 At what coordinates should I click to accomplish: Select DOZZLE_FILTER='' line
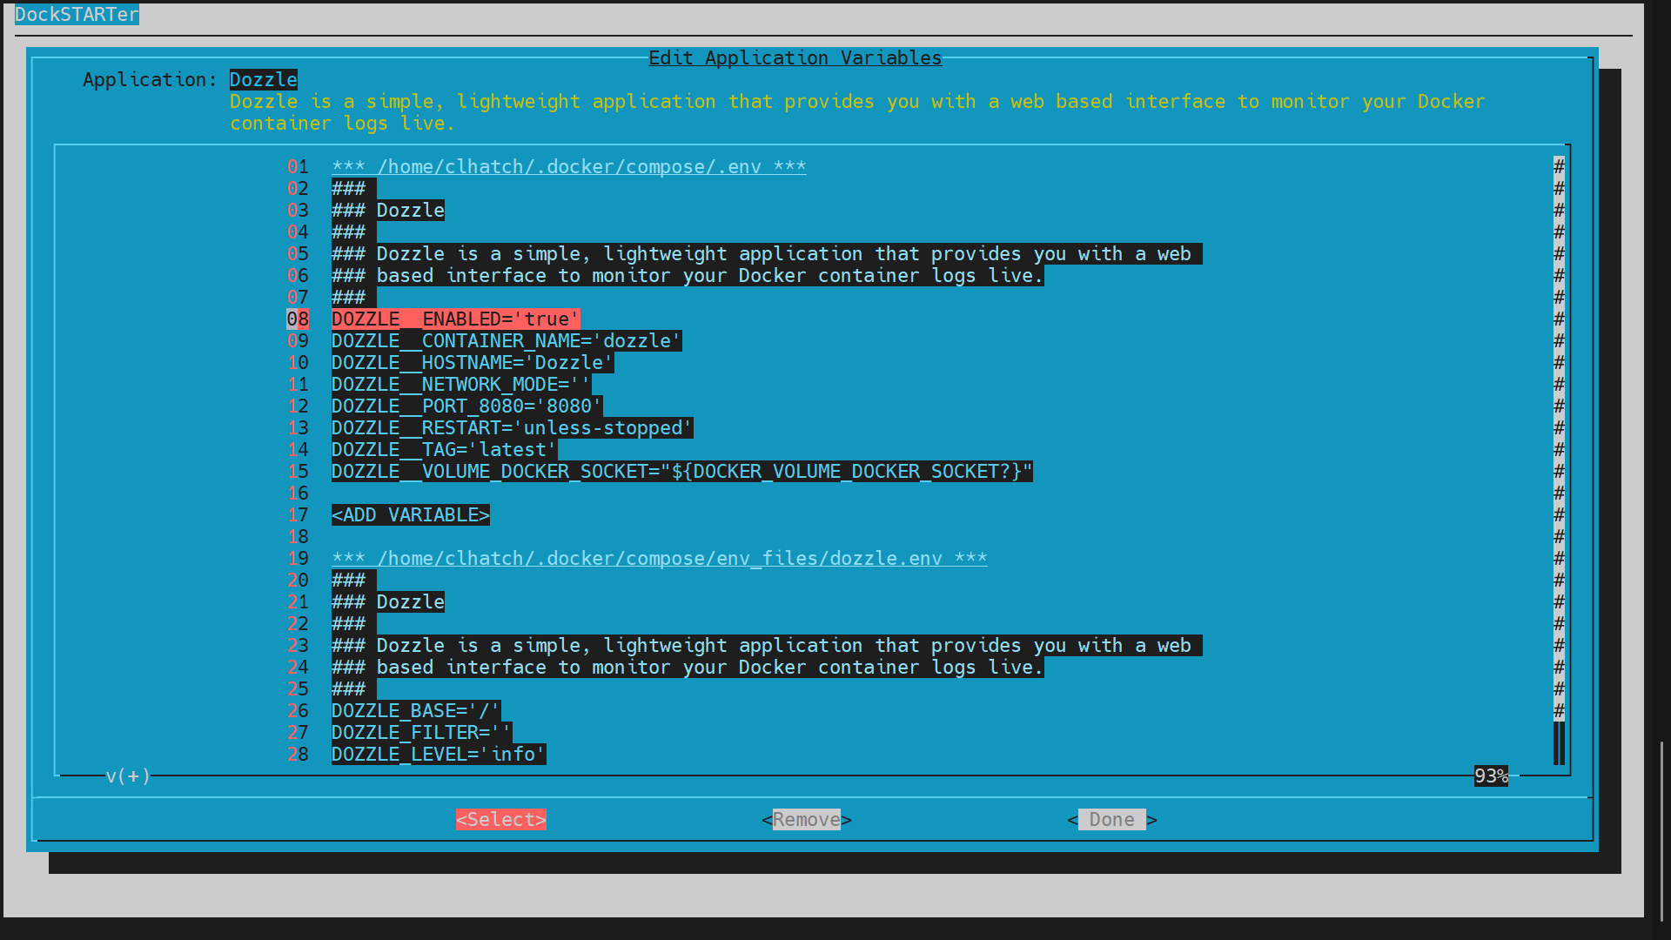click(422, 732)
